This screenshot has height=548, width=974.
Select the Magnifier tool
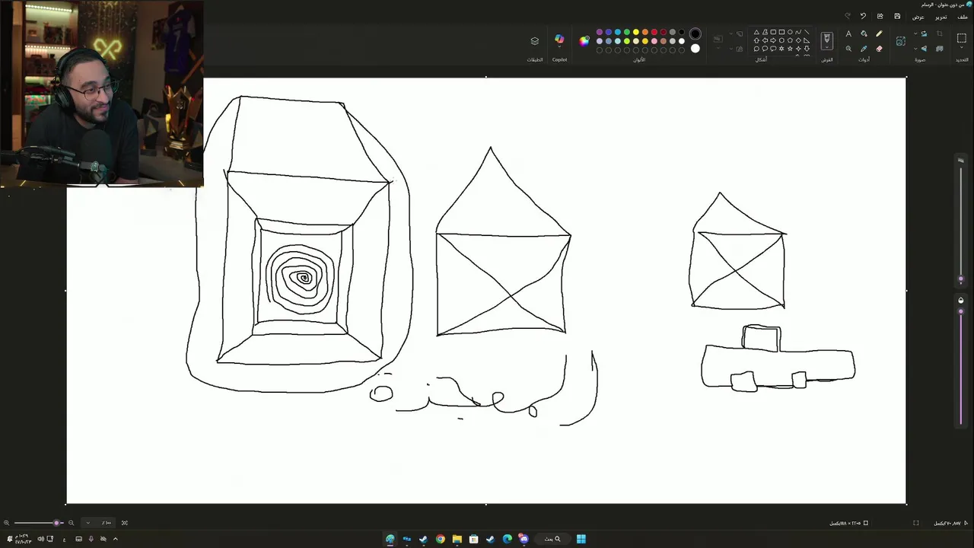pos(848,48)
